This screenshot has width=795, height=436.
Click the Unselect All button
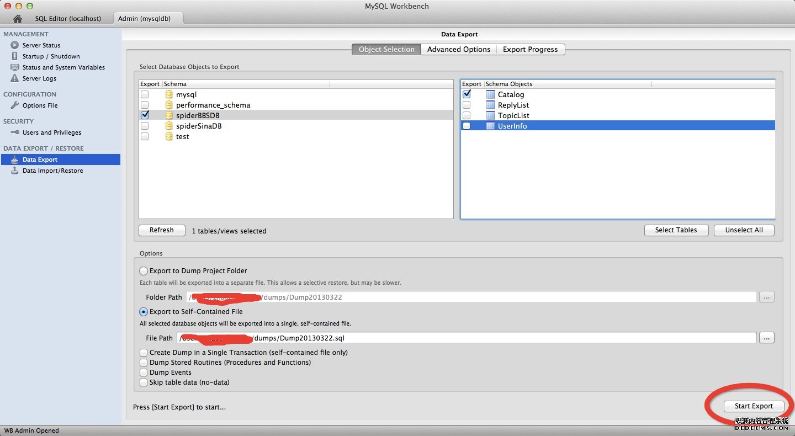[744, 230]
